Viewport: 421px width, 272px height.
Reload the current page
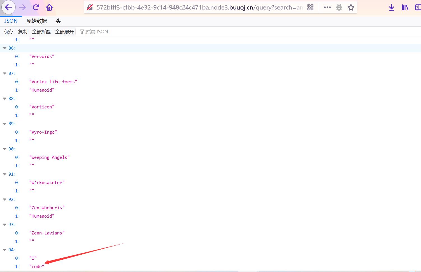pos(36,8)
